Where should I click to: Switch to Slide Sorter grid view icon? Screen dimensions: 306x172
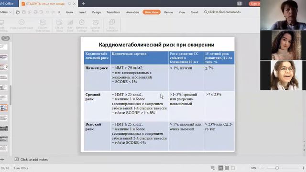point(227,168)
